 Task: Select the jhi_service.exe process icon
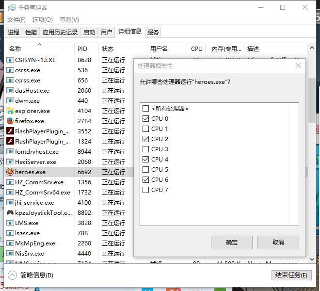pos(10,203)
